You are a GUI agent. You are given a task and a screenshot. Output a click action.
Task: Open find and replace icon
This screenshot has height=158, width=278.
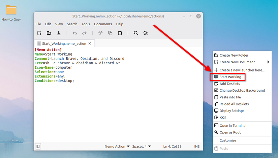coord(146,33)
